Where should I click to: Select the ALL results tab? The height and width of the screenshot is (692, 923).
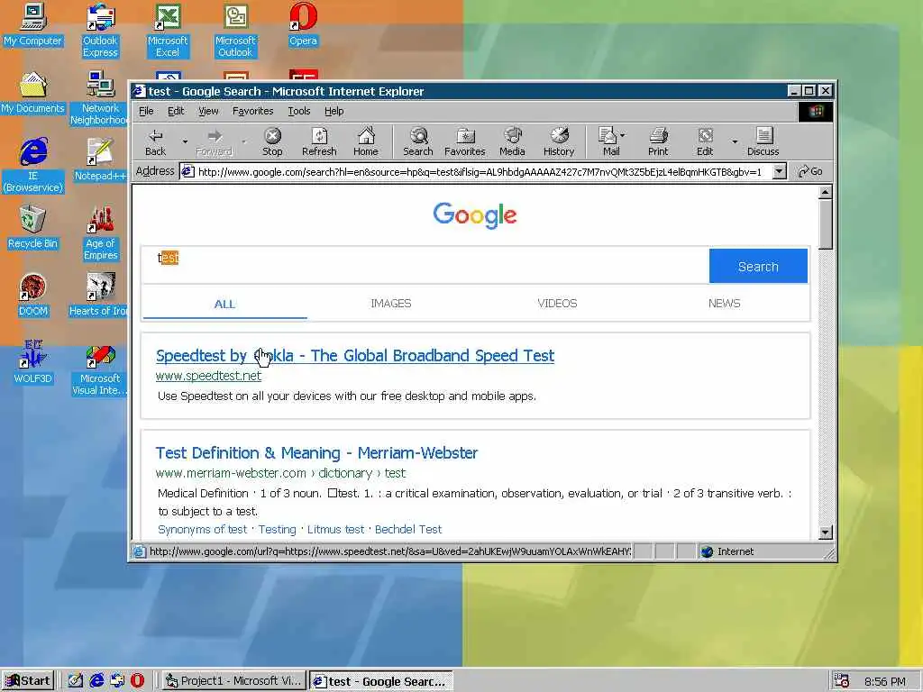tap(224, 305)
